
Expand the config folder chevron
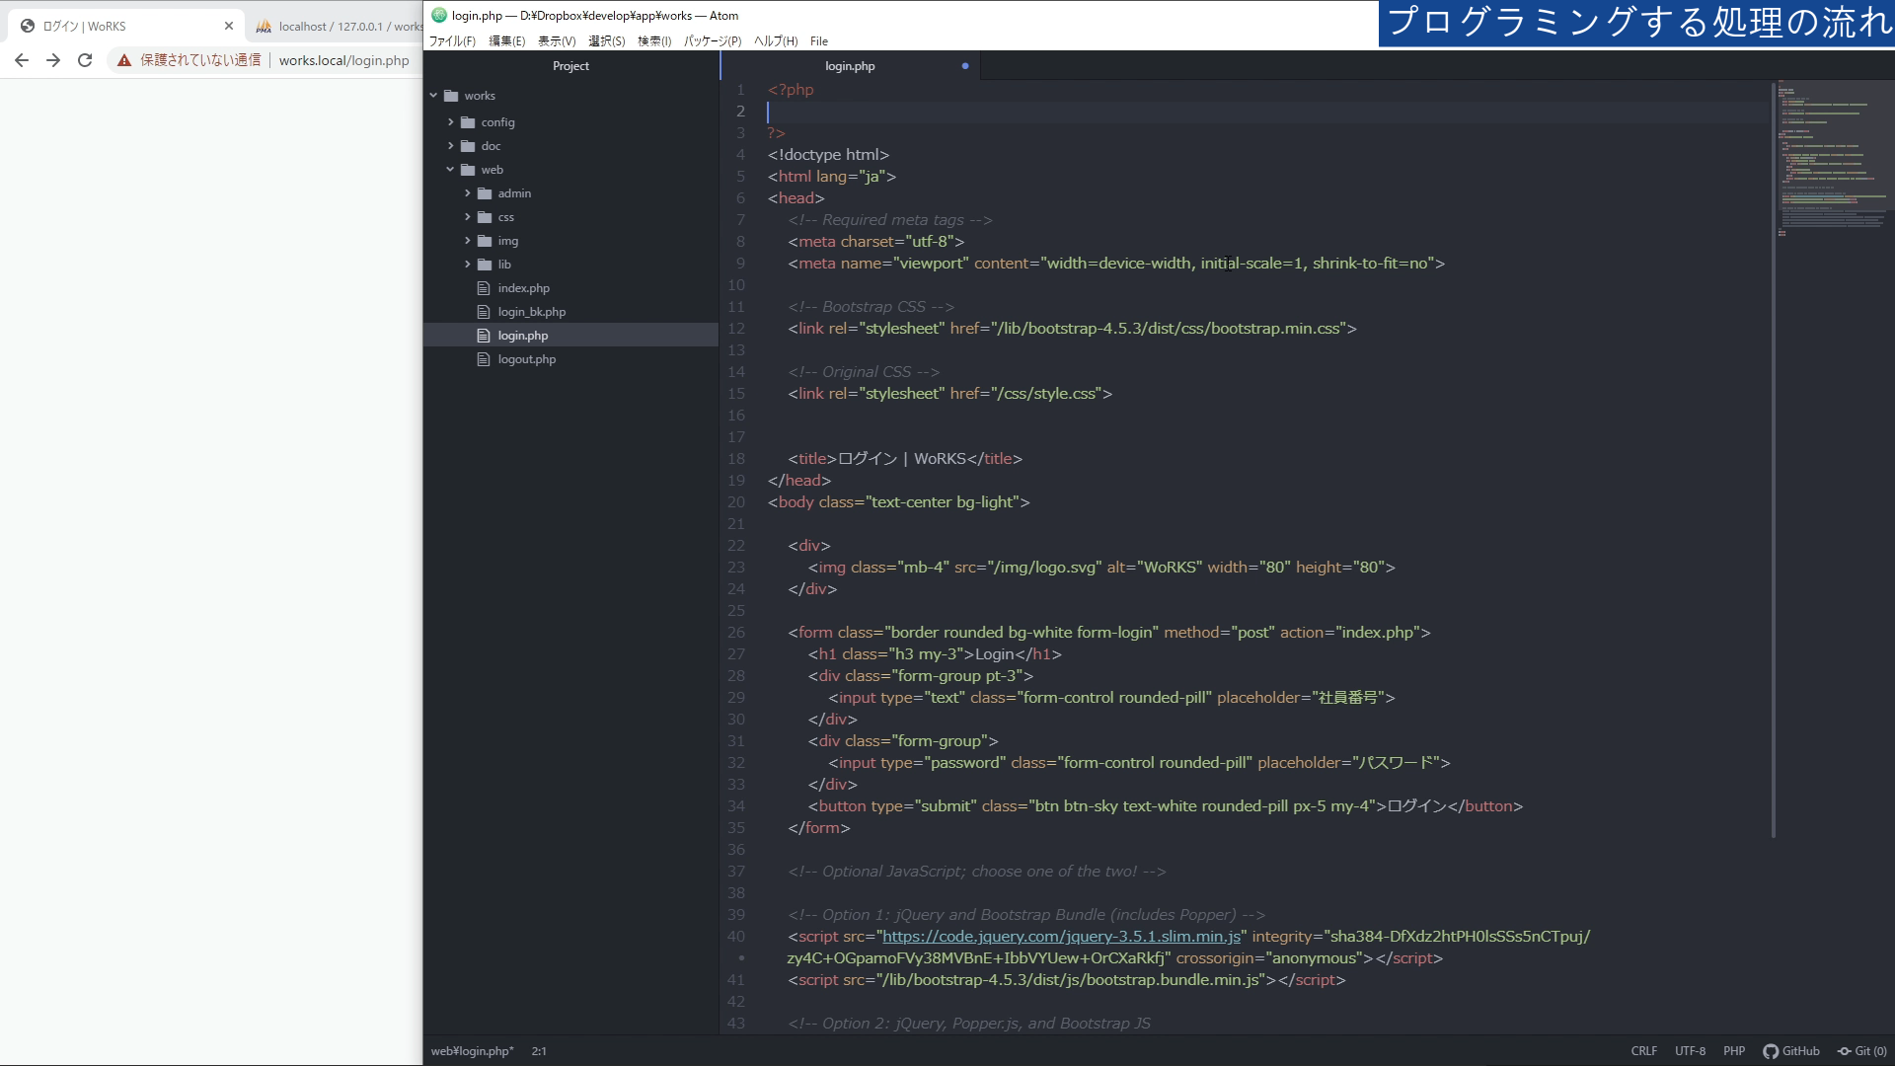point(451,122)
